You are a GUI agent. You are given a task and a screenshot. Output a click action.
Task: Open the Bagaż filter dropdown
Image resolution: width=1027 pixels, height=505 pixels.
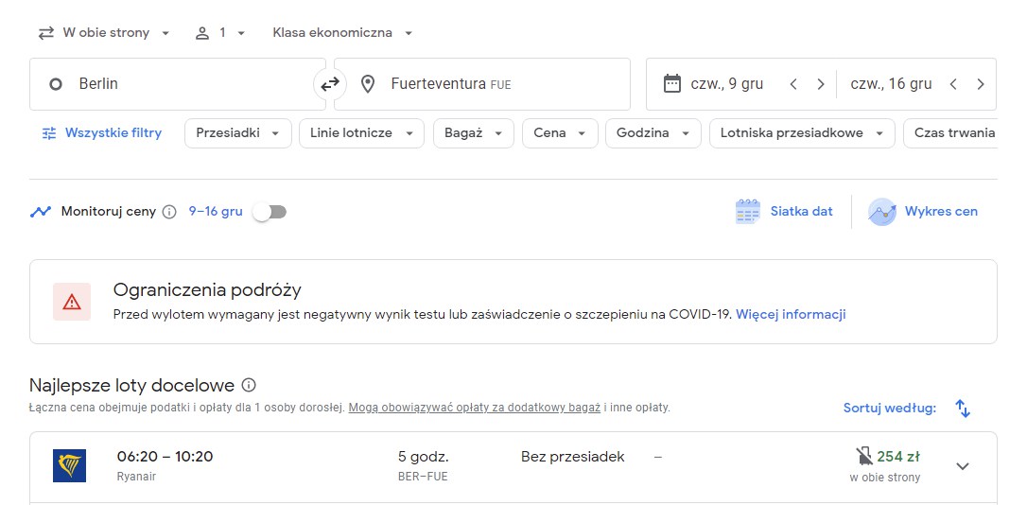coord(474,133)
